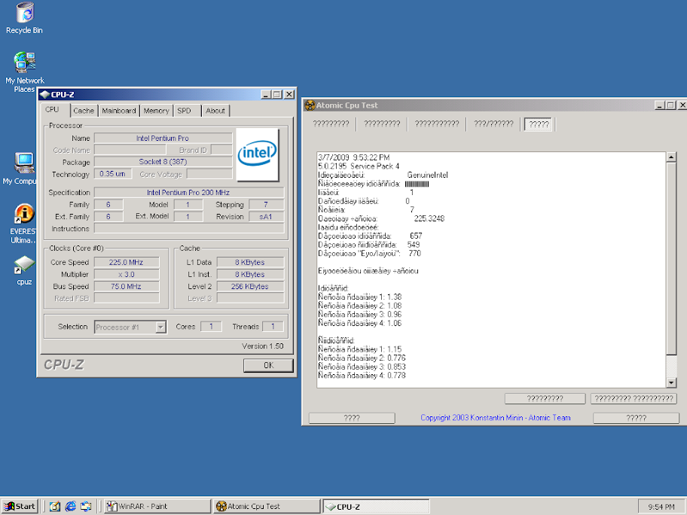The width and height of the screenshot is (687, 515).
Task: Click the results scrollbar track in Atomic
Action: [671, 366]
